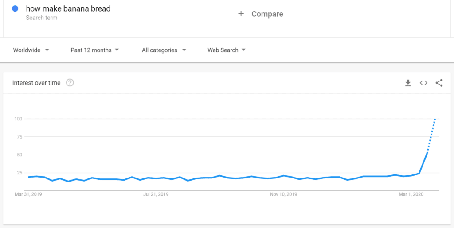Click the Search term subtitle label

coord(42,18)
